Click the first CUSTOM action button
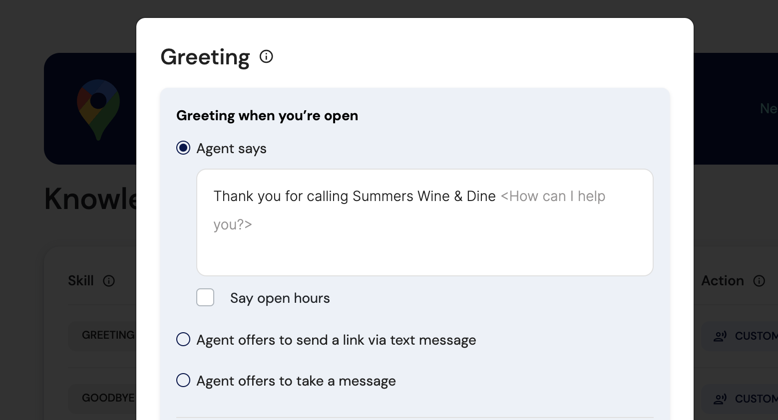 point(740,336)
